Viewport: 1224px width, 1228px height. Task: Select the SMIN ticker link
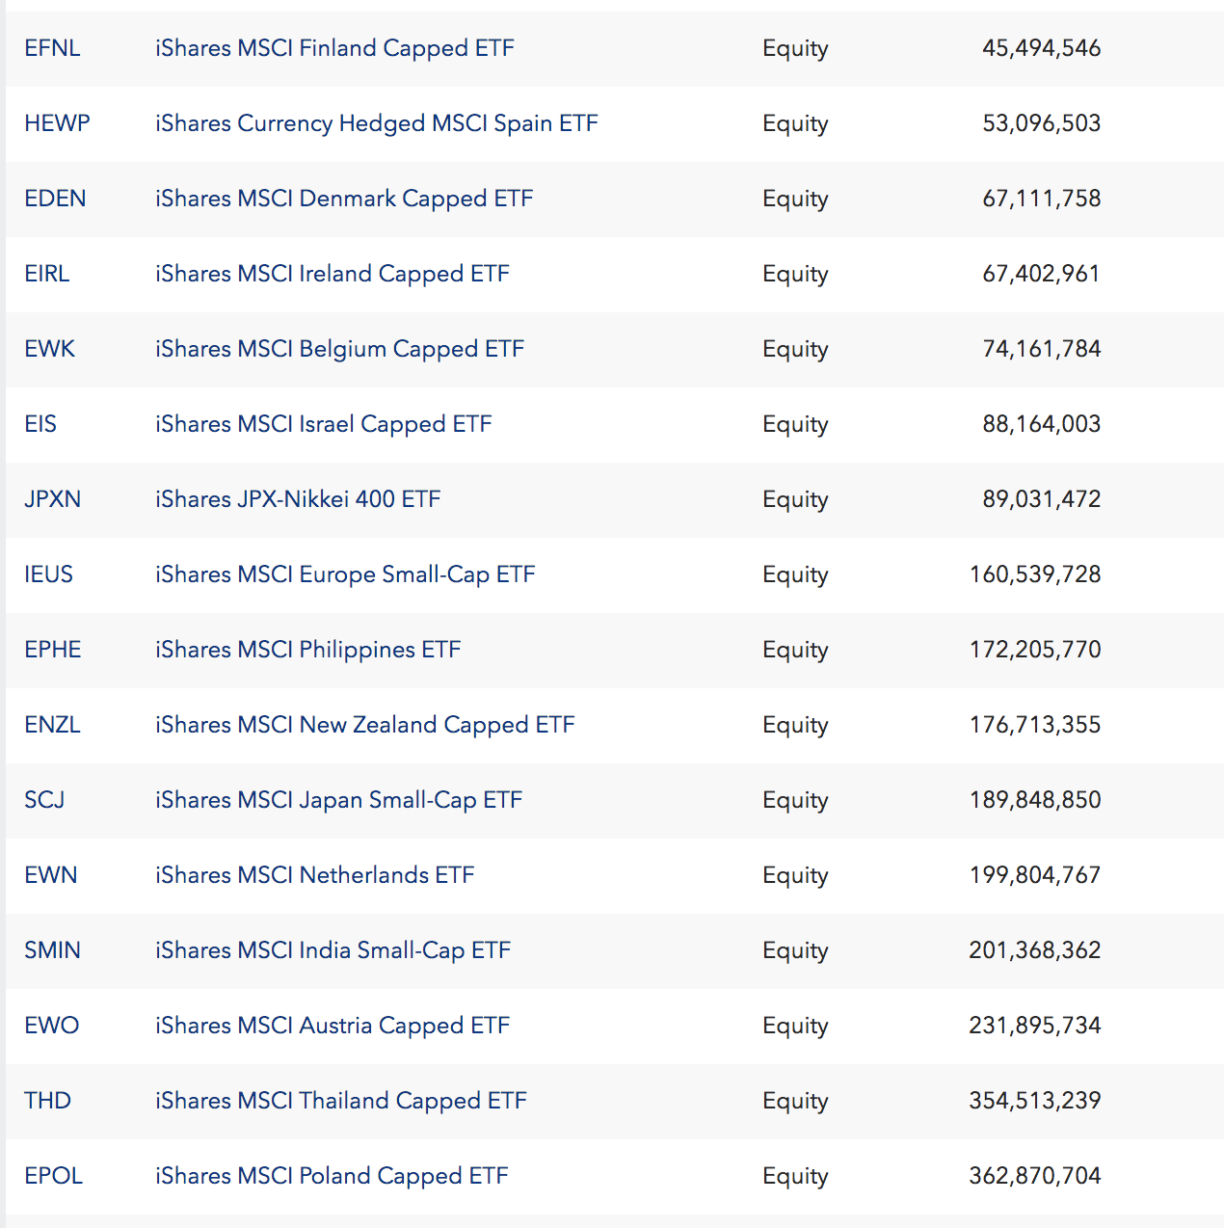pos(52,950)
